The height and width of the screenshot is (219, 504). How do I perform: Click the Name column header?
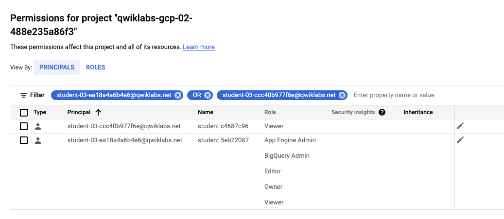[206, 112]
